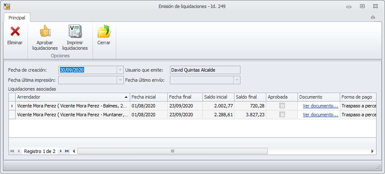This screenshot has width=385, height=174.
Task: Click the Eliminar red X icon
Action: coord(15,31)
